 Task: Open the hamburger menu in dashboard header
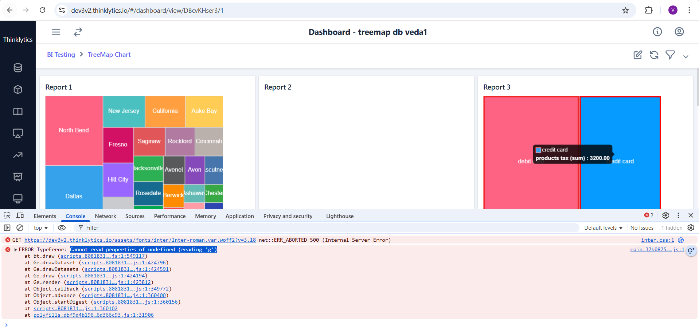click(x=56, y=32)
